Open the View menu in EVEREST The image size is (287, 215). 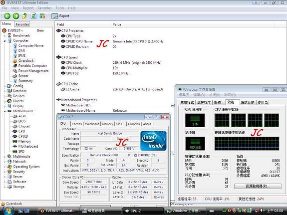click(15, 8)
